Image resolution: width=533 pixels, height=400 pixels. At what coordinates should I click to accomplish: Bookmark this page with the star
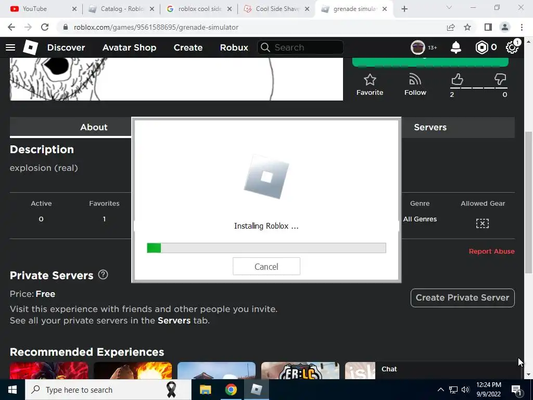[467, 27]
